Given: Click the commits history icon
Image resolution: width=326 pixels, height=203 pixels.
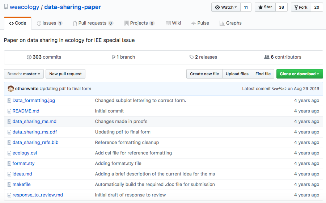Looking at the screenshot, I should [29, 57].
